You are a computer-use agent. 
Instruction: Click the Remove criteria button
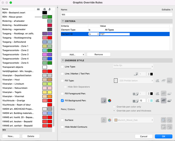99,55
